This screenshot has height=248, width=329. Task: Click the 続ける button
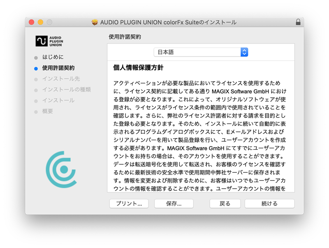(x=269, y=204)
